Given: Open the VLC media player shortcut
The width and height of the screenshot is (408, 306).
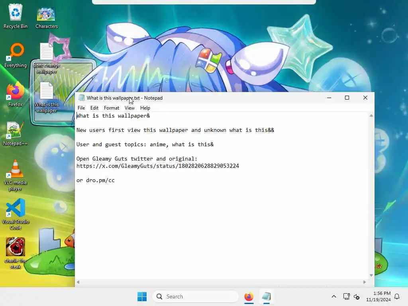Looking at the screenshot, I should pos(15,175).
